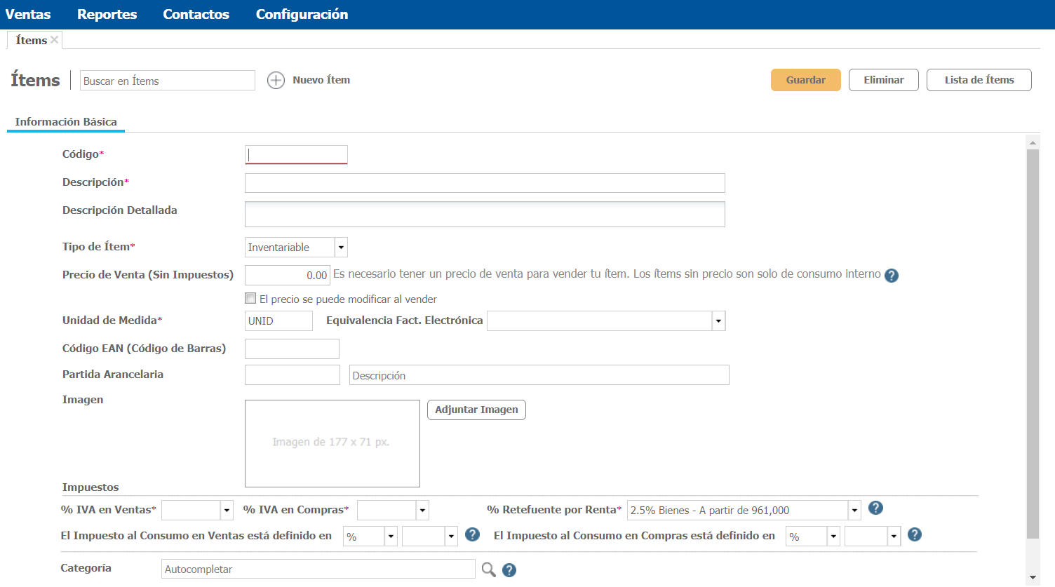Click the Guardar button
This screenshot has height=587, width=1055.
[805, 80]
